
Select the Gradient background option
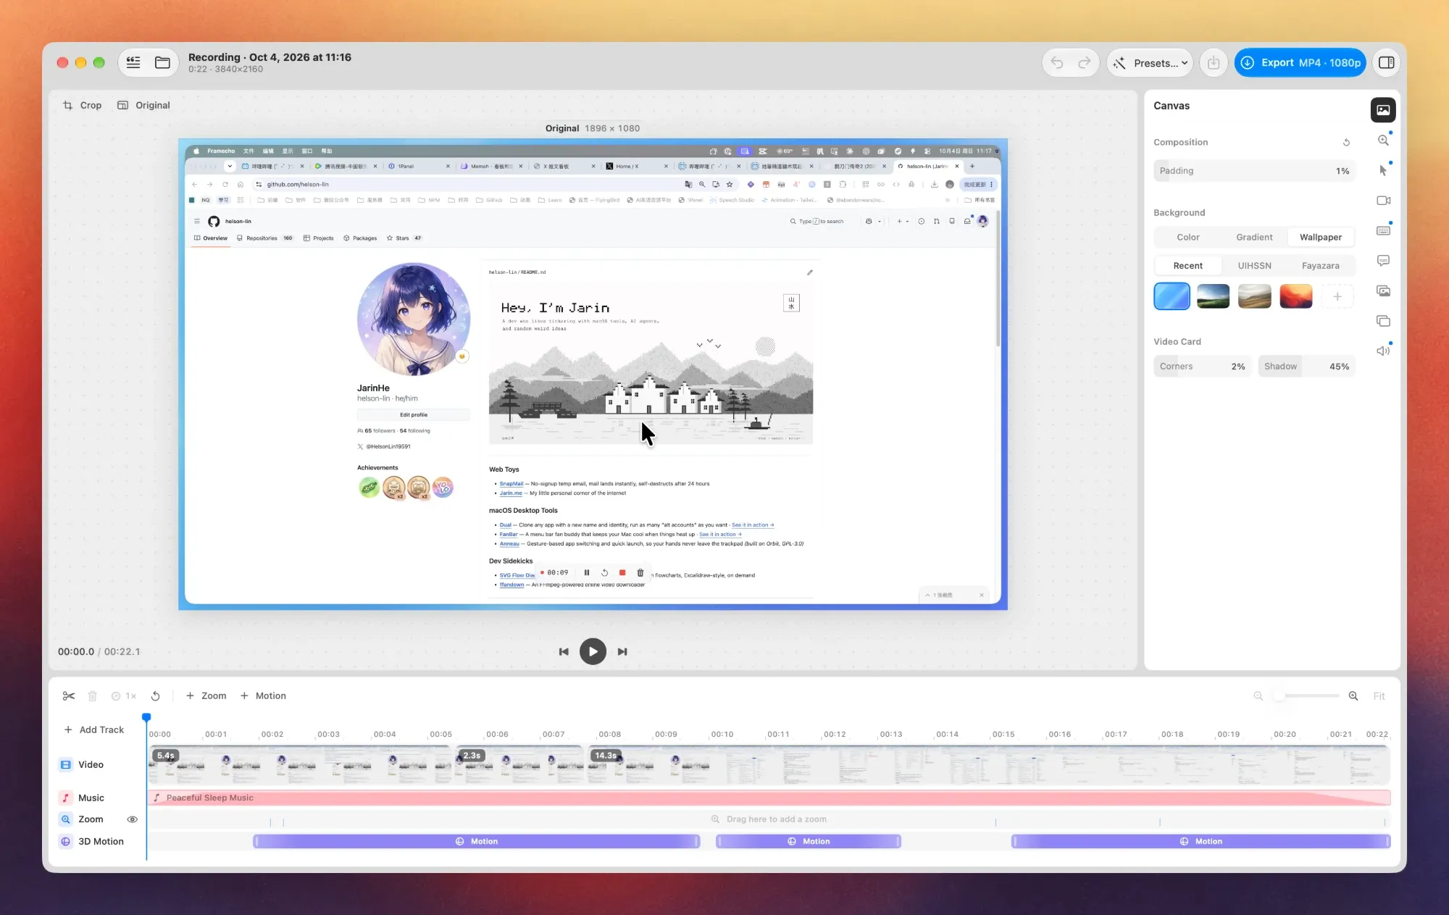[x=1254, y=237]
